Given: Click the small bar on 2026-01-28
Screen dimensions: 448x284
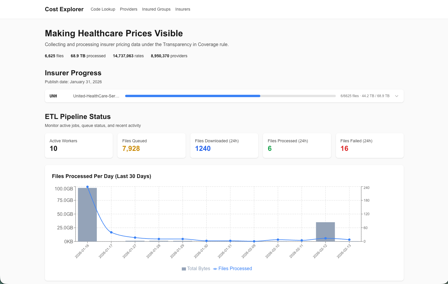Looking at the screenshot, I should pos(158,241).
